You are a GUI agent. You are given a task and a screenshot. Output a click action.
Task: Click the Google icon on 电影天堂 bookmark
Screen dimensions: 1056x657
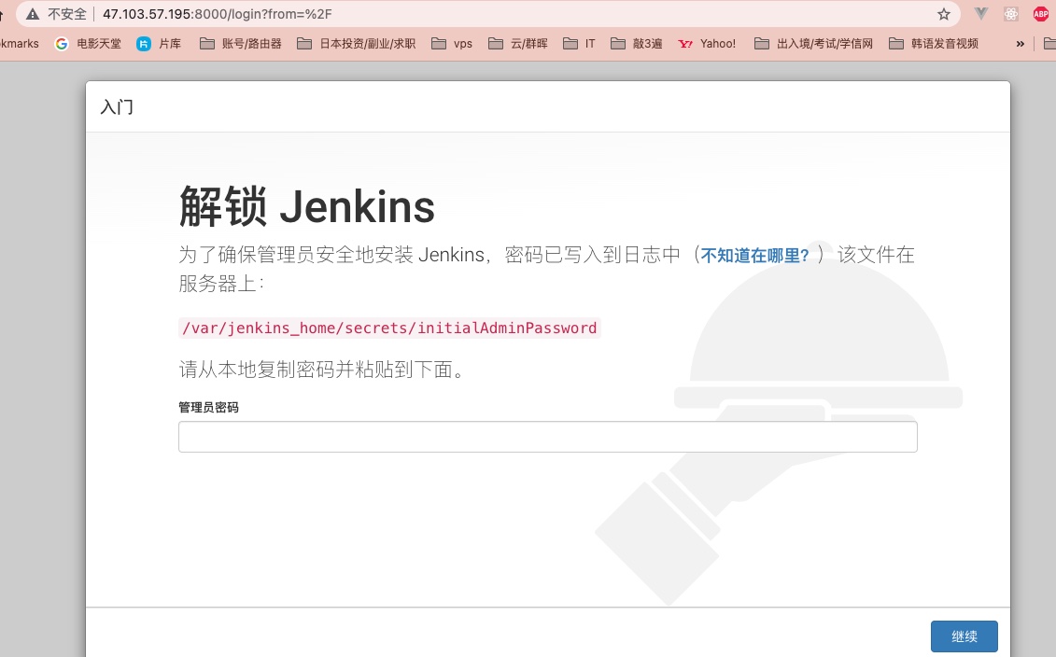click(62, 43)
